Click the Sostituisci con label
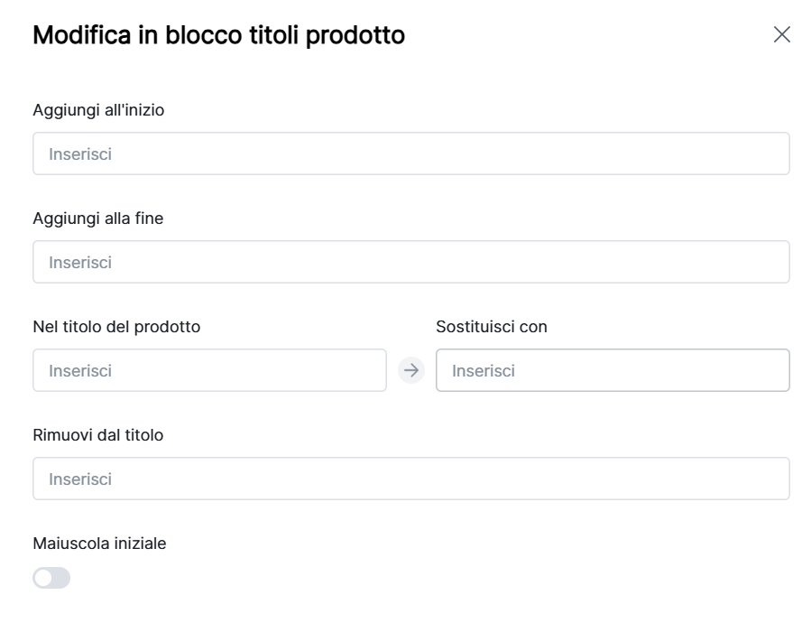 [492, 327]
